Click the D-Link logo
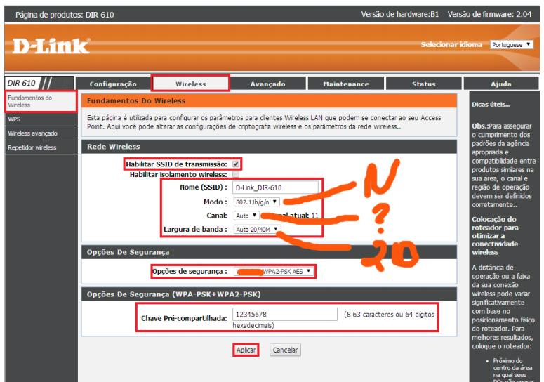 (51, 46)
